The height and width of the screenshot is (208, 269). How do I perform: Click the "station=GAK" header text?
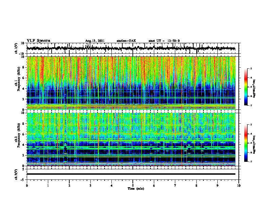(x=126, y=41)
